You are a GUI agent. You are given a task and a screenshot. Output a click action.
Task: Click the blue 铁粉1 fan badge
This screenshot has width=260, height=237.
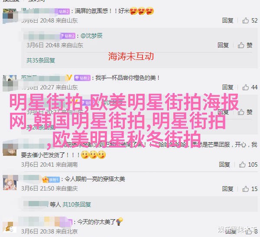[54, 180]
